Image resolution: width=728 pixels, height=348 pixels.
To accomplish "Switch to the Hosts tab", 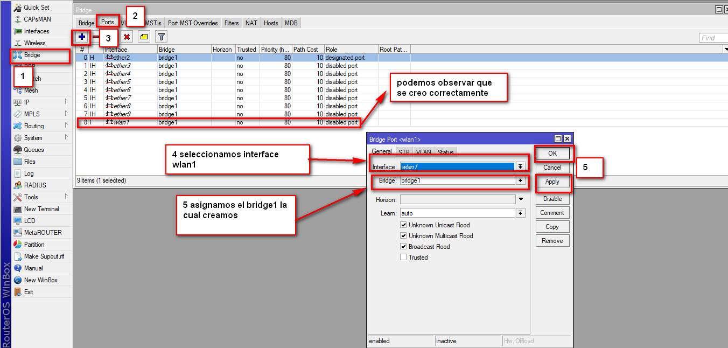I will point(271,23).
